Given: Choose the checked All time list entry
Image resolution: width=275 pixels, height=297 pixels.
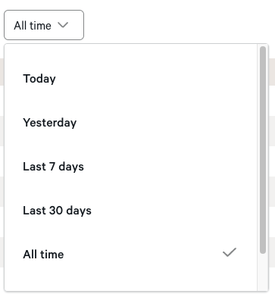Looking at the screenshot, I should [131, 255].
